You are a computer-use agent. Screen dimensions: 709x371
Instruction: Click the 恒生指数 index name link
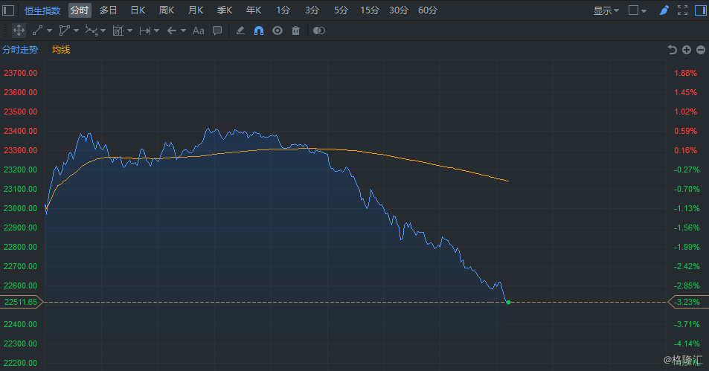click(42, 10)
